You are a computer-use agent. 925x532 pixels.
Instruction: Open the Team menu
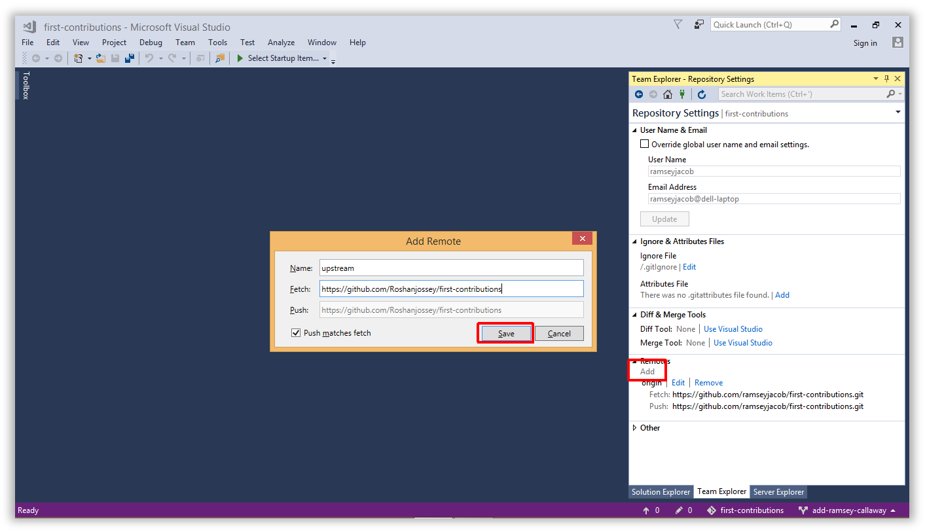coord(185,43)
